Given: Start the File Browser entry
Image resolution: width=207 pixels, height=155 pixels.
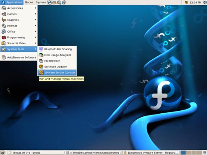Looking at the screenshot, I should (x=57, y=61).
